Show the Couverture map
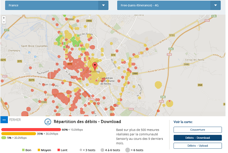Viewport: 228px width, 153px height. pyautogui.click(x=197, y=130)
